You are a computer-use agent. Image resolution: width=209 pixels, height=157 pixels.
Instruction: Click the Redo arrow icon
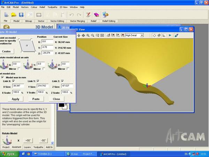coord(79,15)
